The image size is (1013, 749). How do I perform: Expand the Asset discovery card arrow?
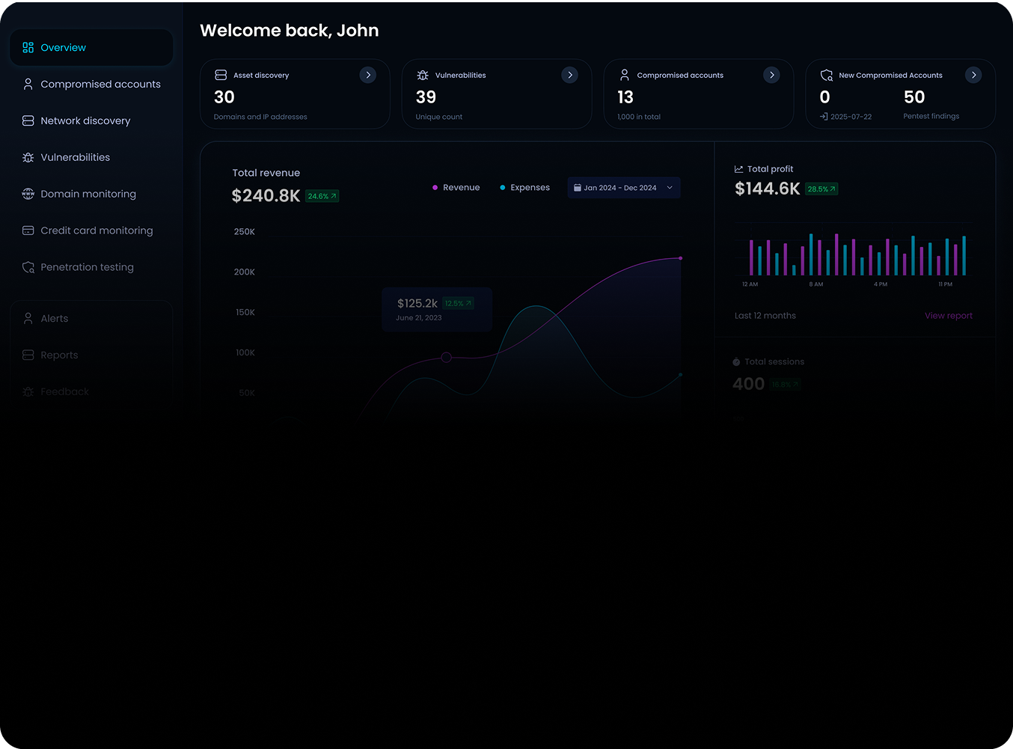pyautogui.click(x=368, y=75)
